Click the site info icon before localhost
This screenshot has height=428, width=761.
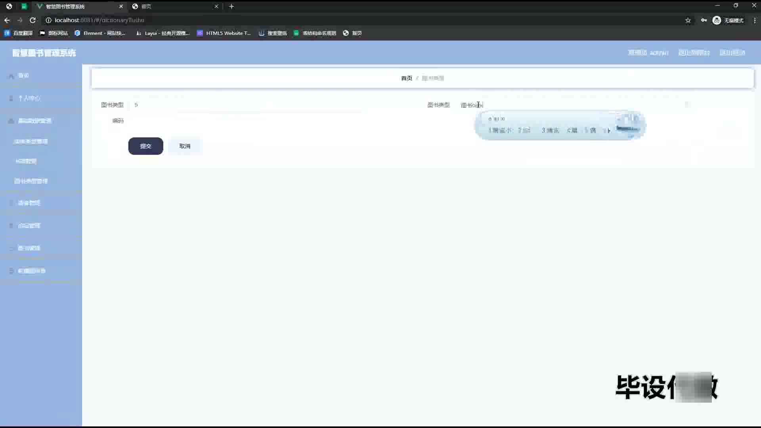pos(48,20)
